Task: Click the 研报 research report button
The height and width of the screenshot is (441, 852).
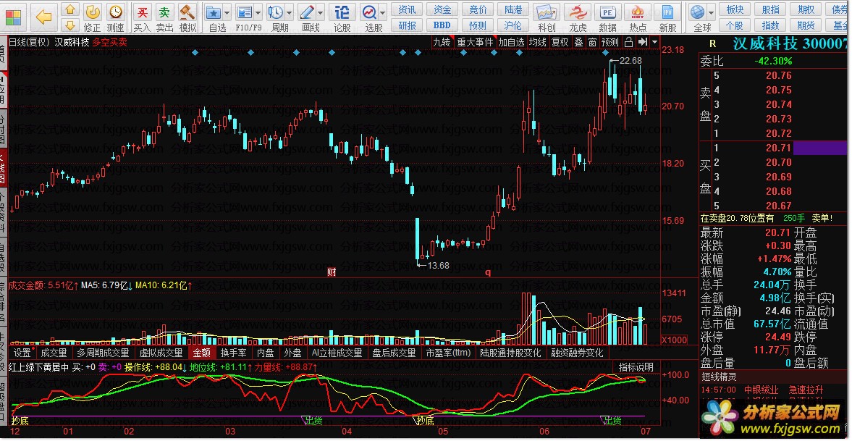Action: point(407,25)
